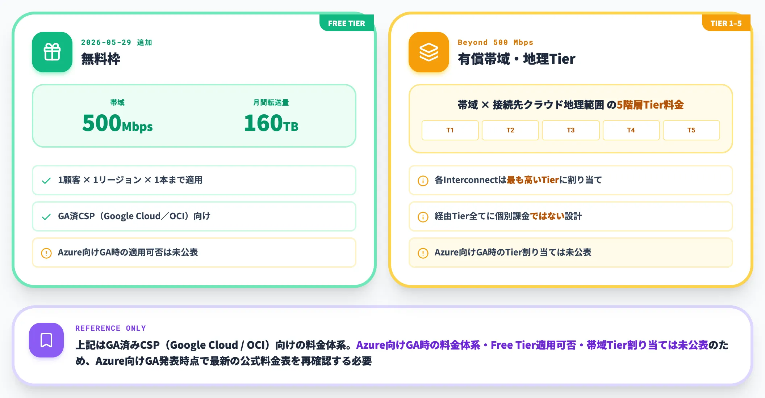Click the 500Mbps bandwidth value
Viewport: 765px width, 398px height.
[x=117, y=123]
